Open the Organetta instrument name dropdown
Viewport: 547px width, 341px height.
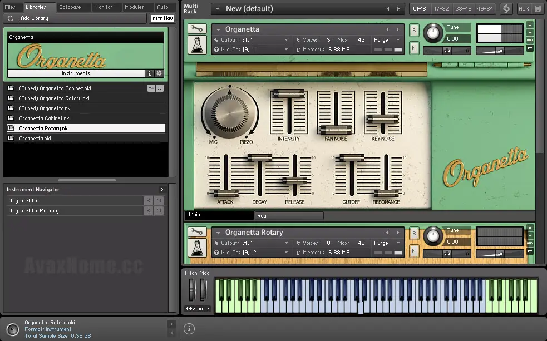(218, 29)
